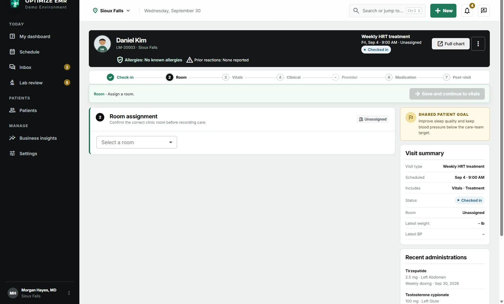Focus the Search or jump to field
504x304 pixels.
click(x=387, y=11)
